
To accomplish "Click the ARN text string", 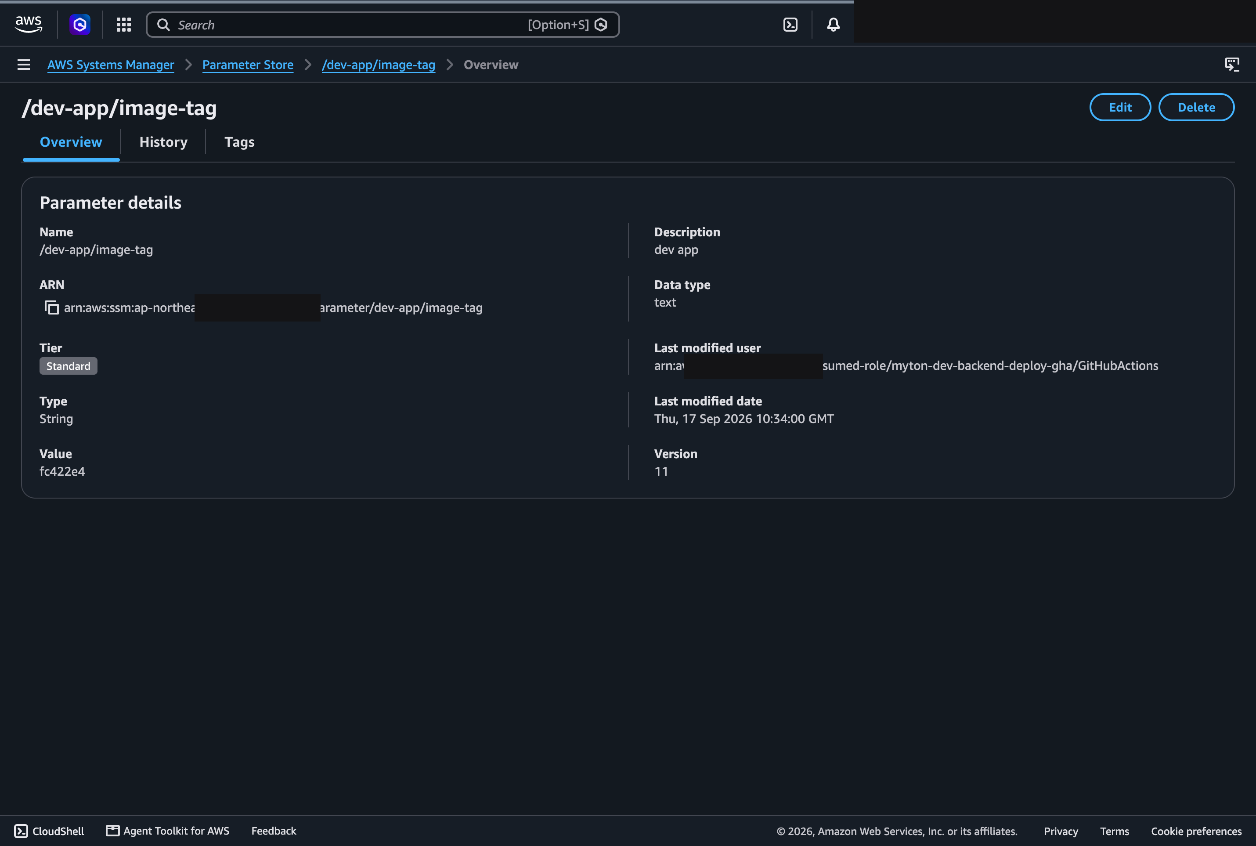I will pyautogui.click(x=274, y=307).
